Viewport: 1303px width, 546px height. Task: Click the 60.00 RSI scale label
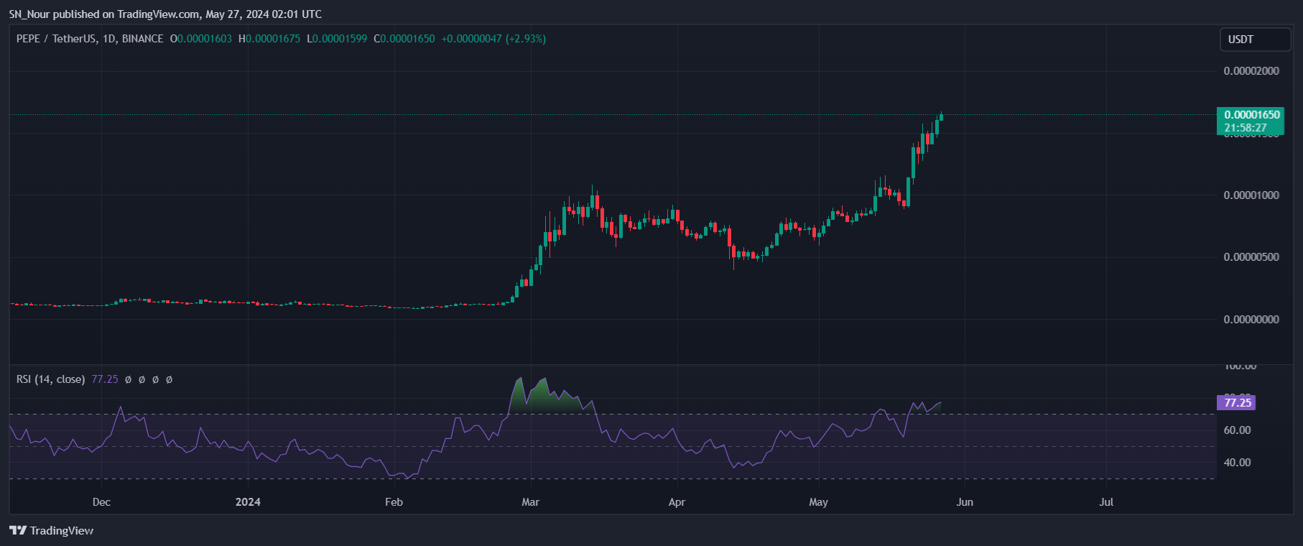(1237, 430)
